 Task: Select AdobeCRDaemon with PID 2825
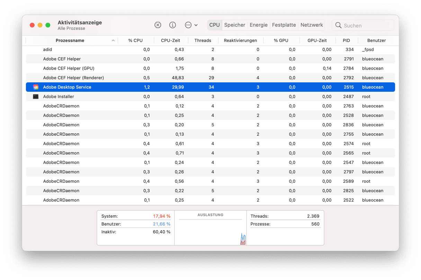click(x=210, y=191)
